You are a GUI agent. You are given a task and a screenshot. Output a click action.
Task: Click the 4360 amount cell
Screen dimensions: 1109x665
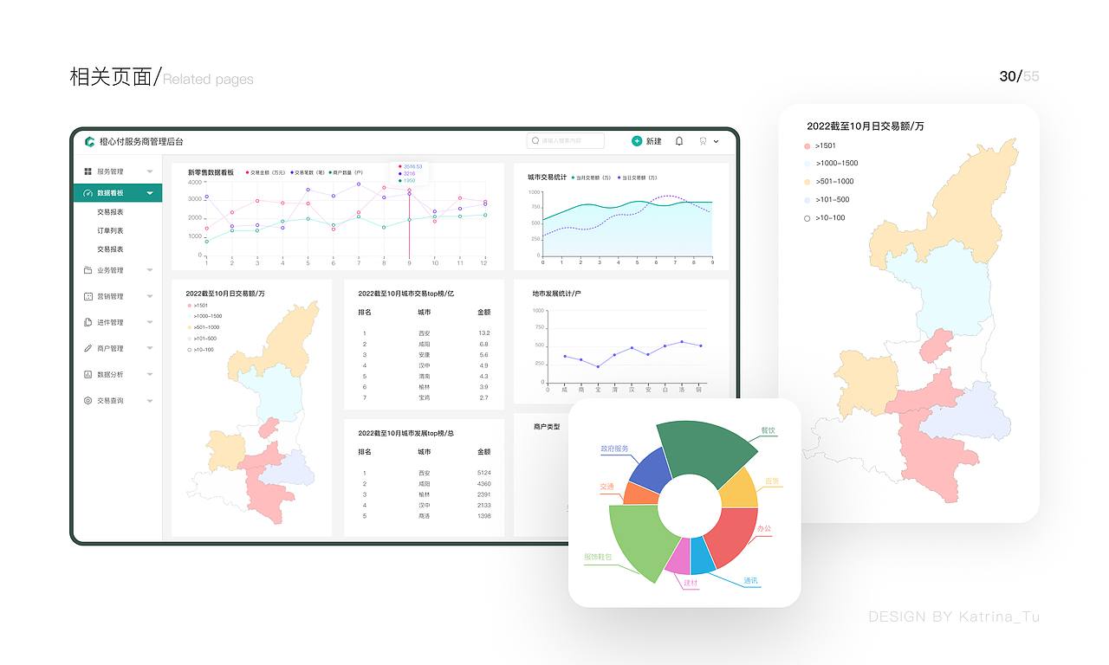pyautogui.click(x=483, y=484)
